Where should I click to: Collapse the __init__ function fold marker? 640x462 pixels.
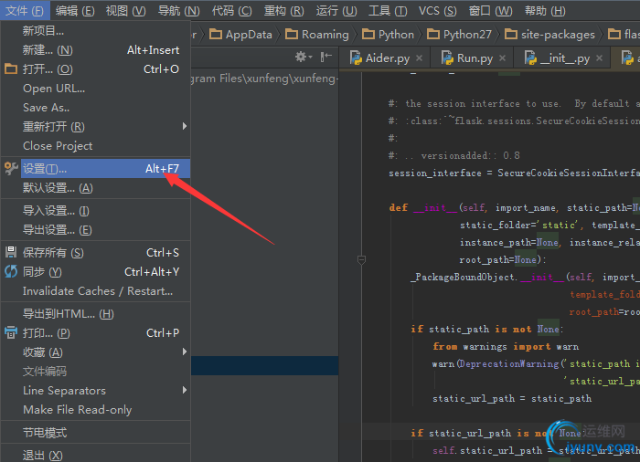(x=361, y=259)
